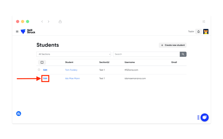223x139 pixels.
Task: Click Create new student button
Action: 172,45
